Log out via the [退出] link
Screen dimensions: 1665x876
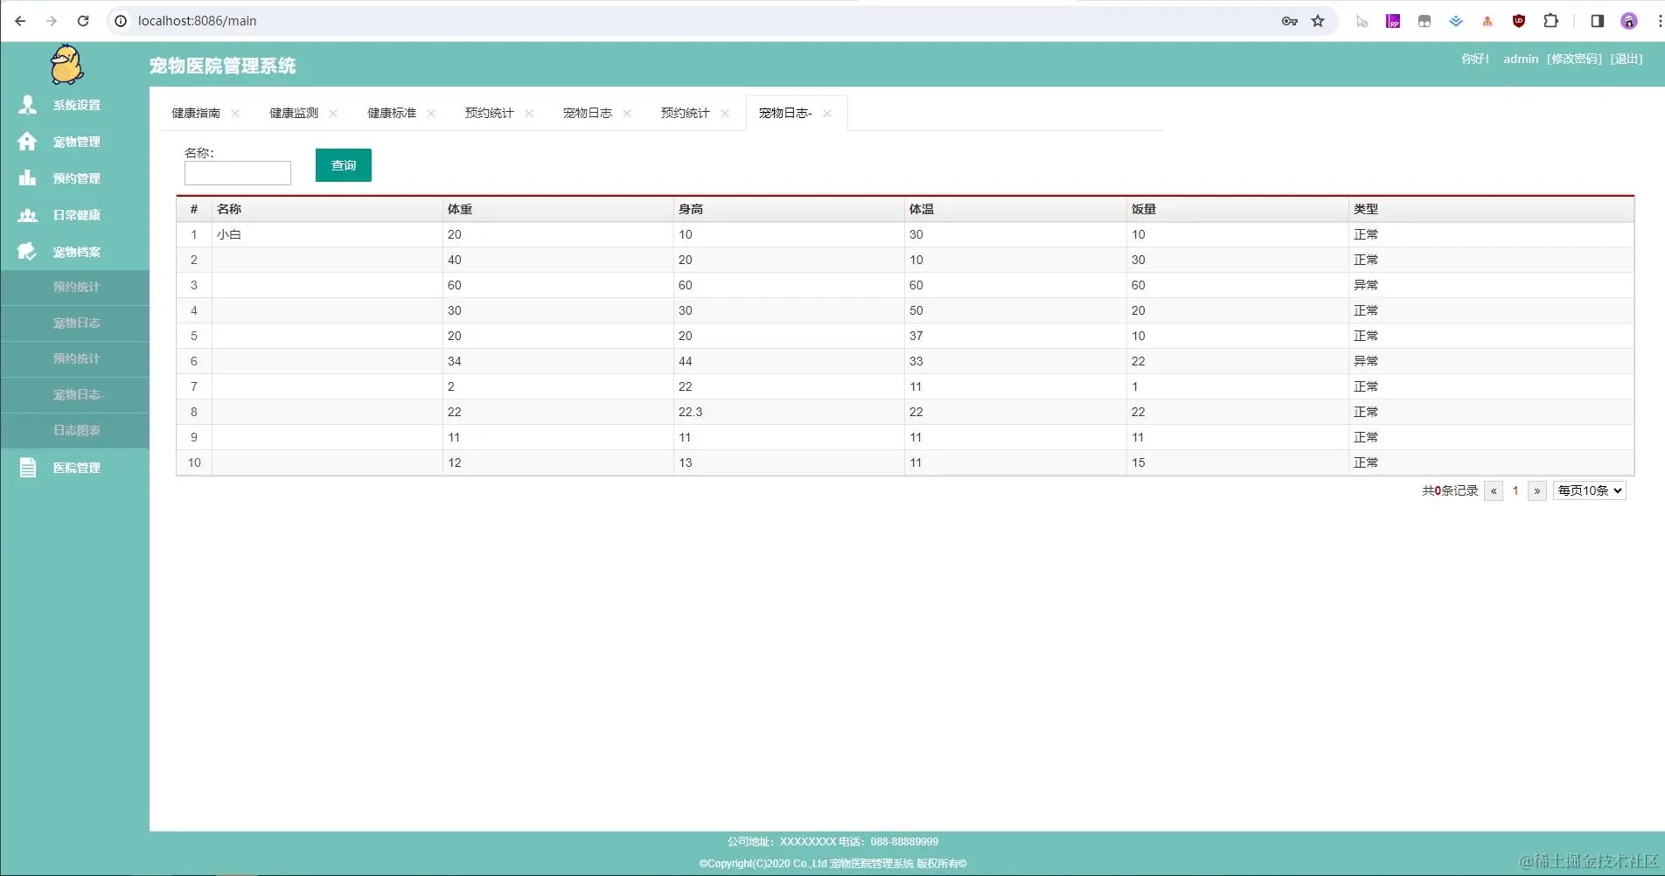tap(1627, 59)
